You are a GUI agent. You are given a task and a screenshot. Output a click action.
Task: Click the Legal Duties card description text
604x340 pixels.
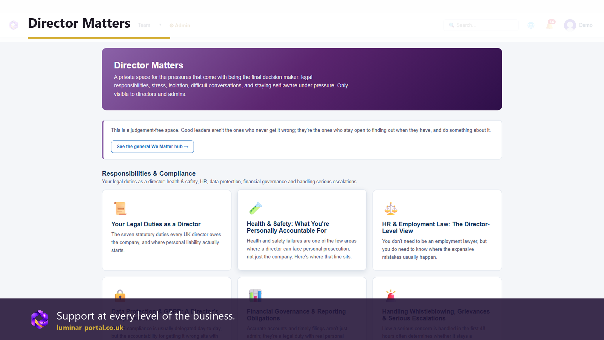coord(166,242)
